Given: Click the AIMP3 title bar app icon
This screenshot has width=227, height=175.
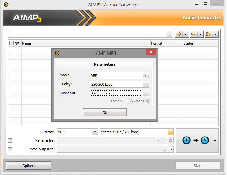Looking at the screenshot, I should pos(6,5).
